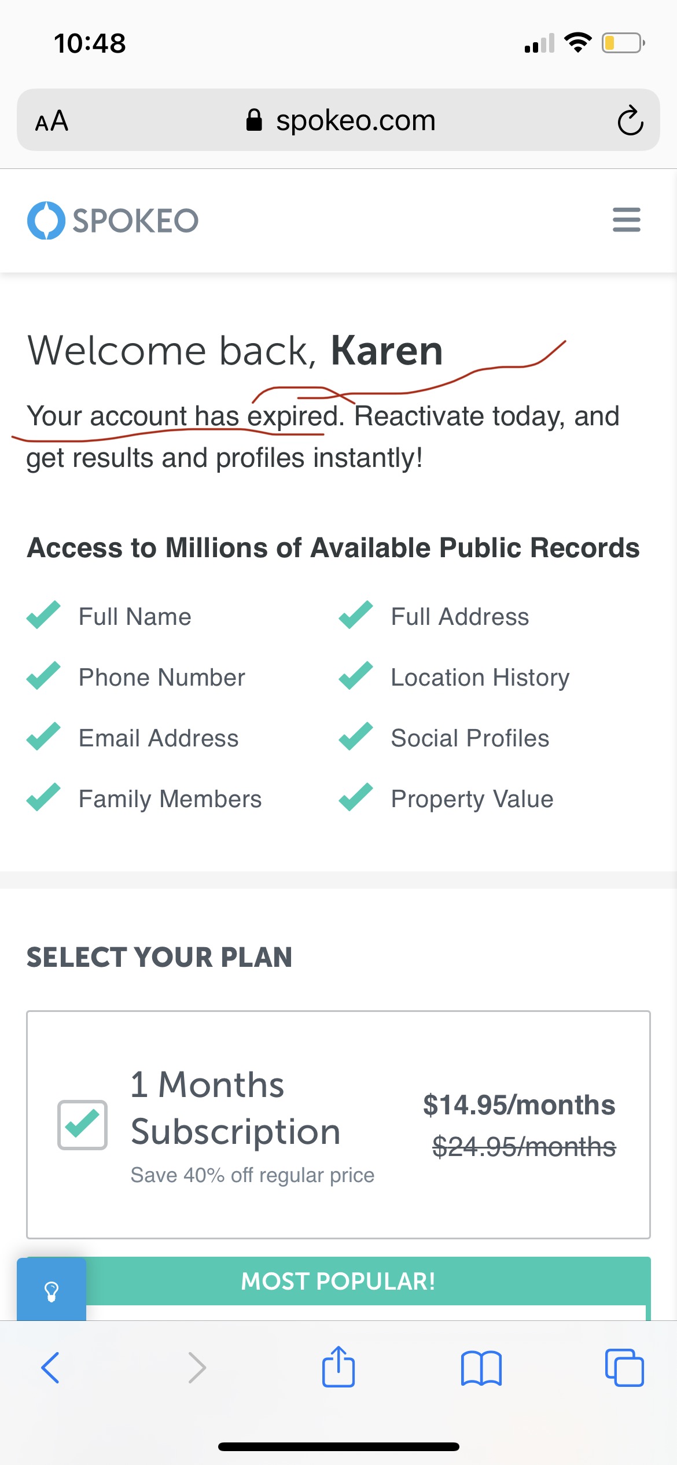Screen dimensions: 677x1465
Task: Tap the blue lightbulb help icon
Action: (x=51, y=1290)
